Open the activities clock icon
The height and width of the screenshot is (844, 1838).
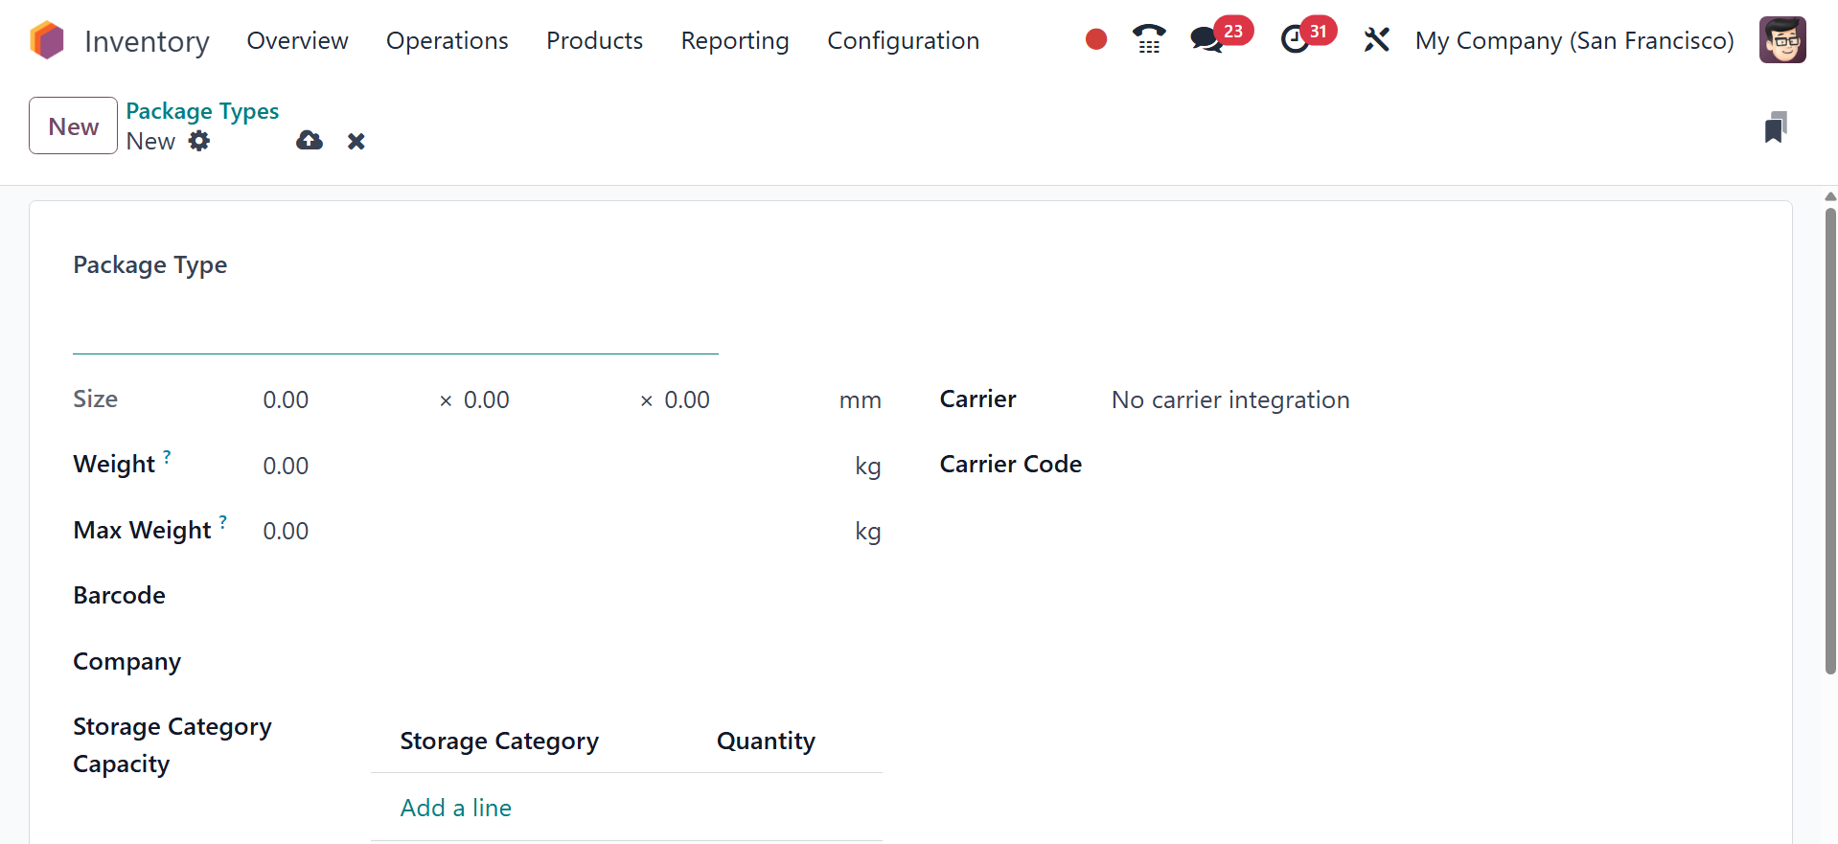point(1296,40)
